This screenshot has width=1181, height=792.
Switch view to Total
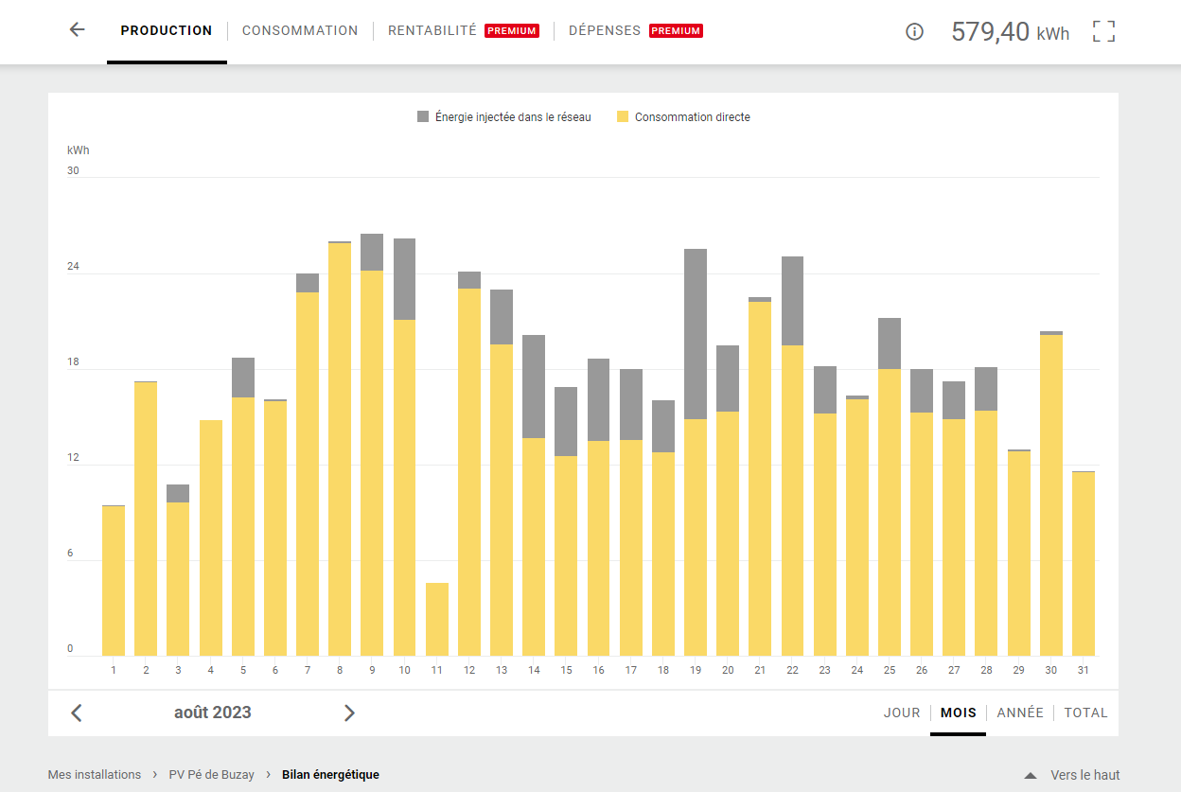(1085, 713)
